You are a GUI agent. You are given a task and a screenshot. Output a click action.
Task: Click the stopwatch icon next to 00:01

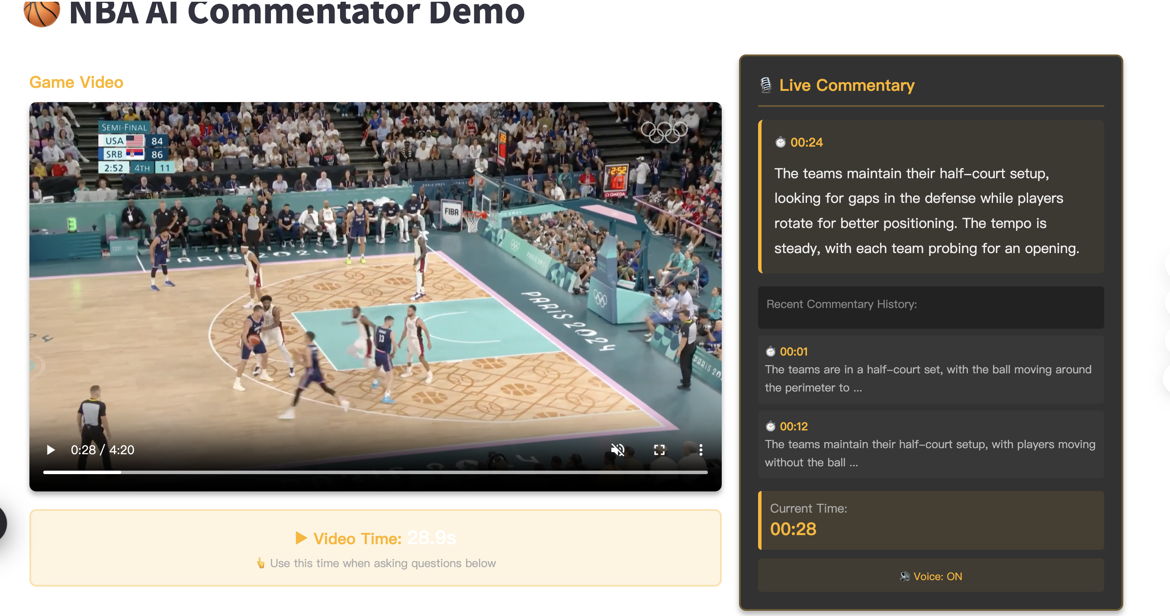[770, 351]
